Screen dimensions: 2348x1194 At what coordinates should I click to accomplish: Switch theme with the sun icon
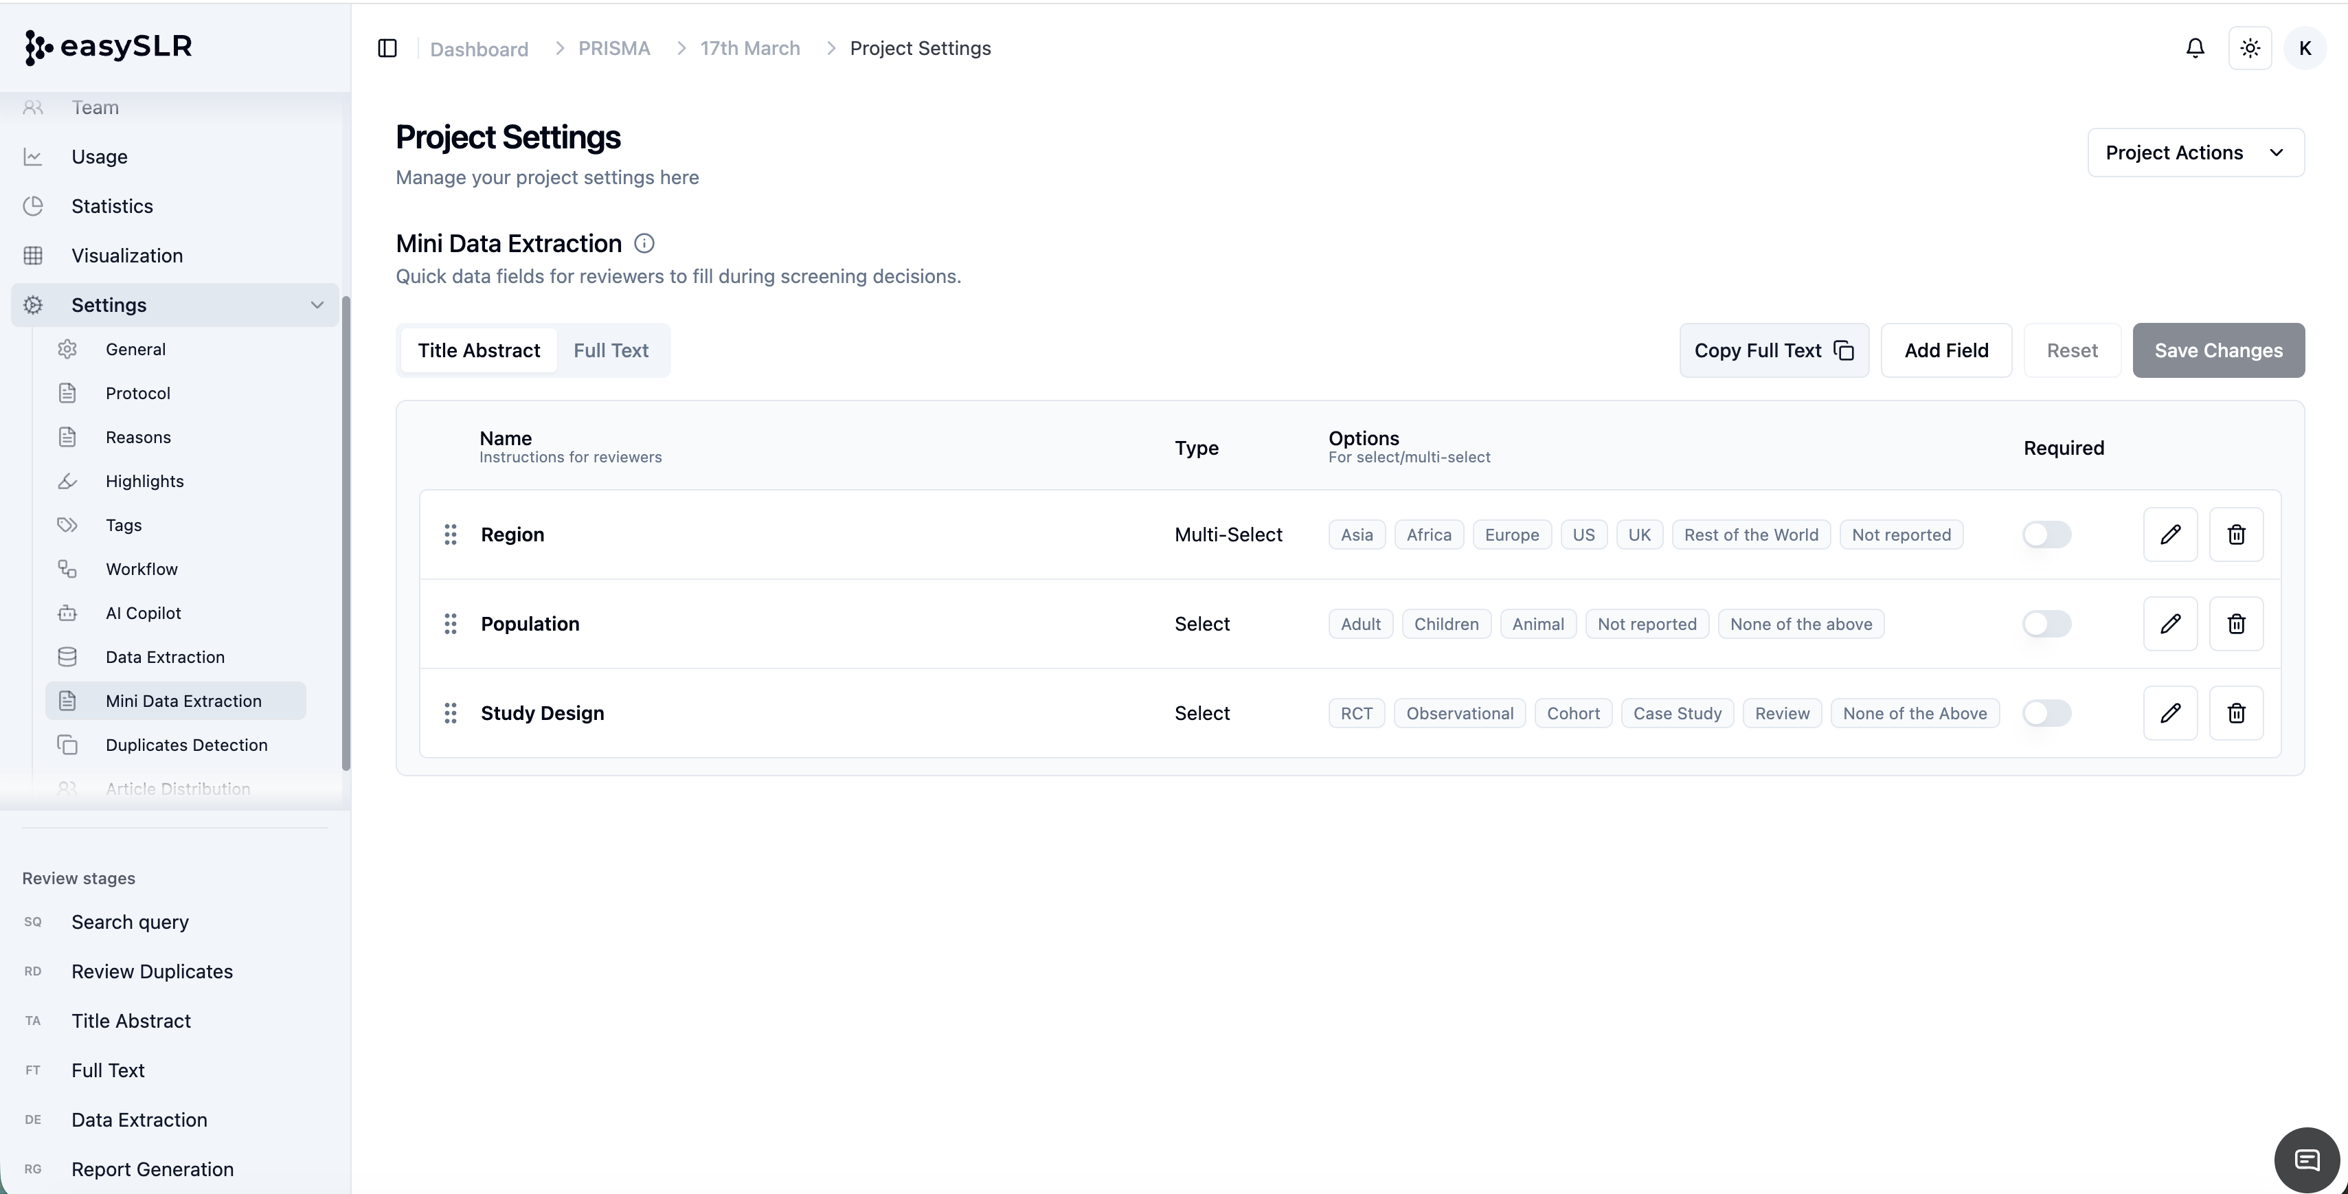tap(2250, 48)
